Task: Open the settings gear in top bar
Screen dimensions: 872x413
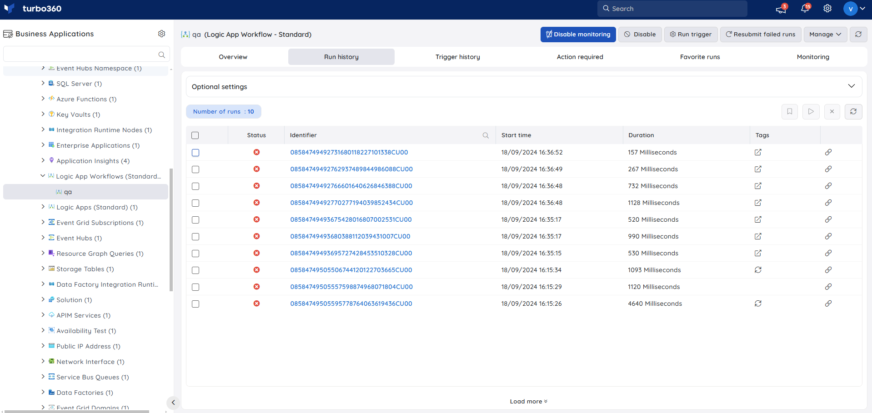Action: (827, 9)
